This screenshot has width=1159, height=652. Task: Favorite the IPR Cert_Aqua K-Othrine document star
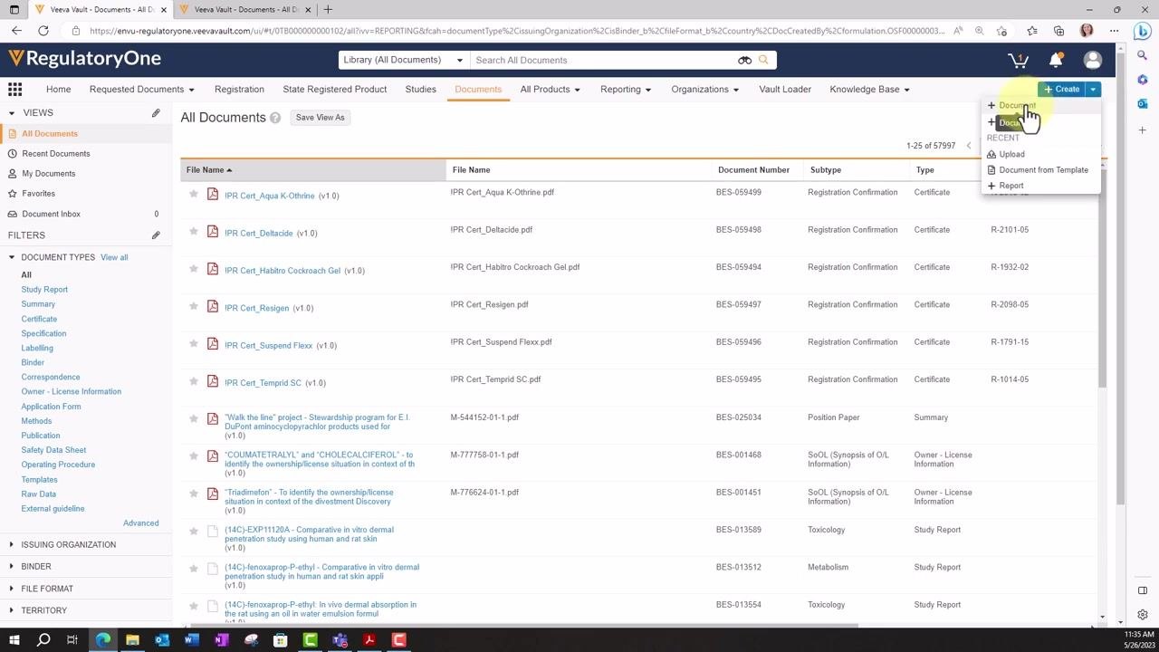pyautogui.click(x=193, y=194)
